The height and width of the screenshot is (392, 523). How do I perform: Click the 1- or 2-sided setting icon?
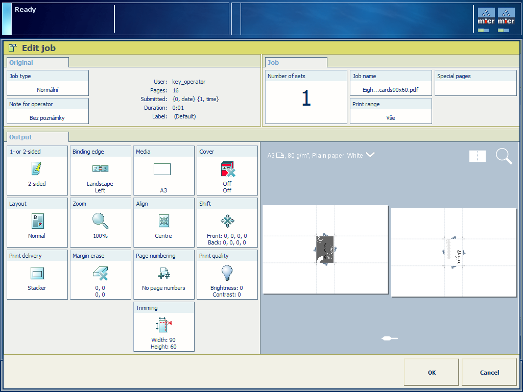[37, 168]
